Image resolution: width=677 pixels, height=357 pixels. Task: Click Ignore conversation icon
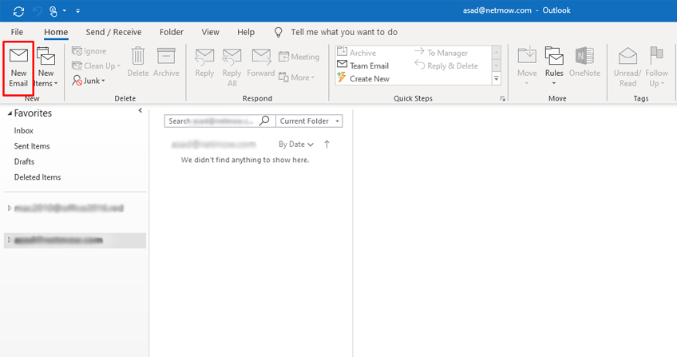[77, 51]
